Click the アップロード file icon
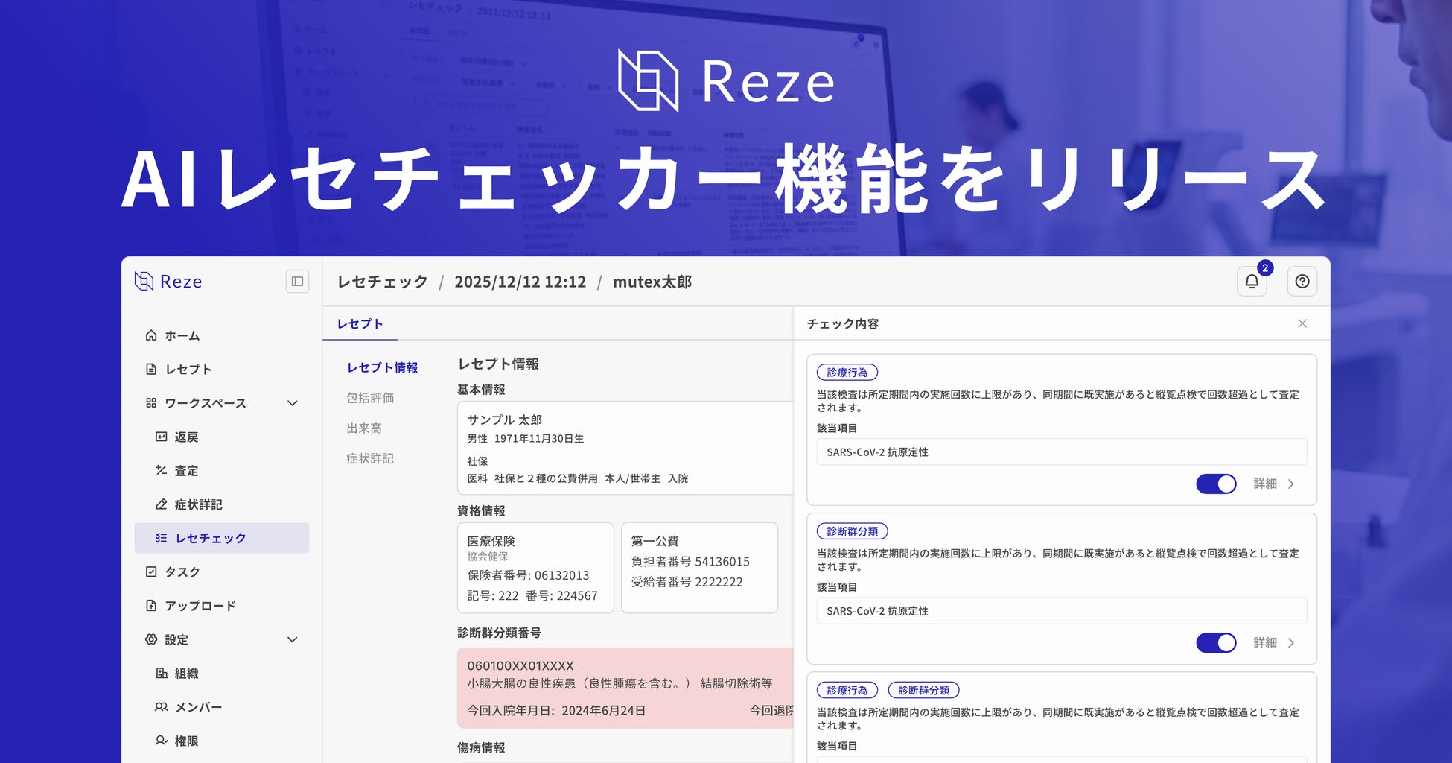Screen dimensions: 1452x763 click(151, 606)
